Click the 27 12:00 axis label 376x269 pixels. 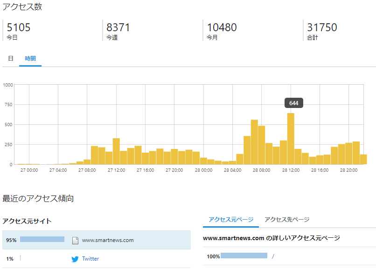tap(116, 170)
